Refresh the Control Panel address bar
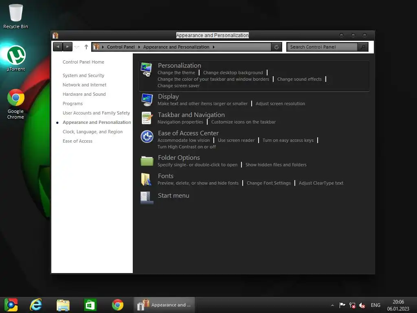The width and height of the screenshot is (417, 313). (277, 47)
